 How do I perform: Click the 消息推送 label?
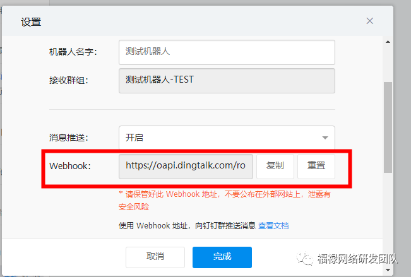point(69,138)
